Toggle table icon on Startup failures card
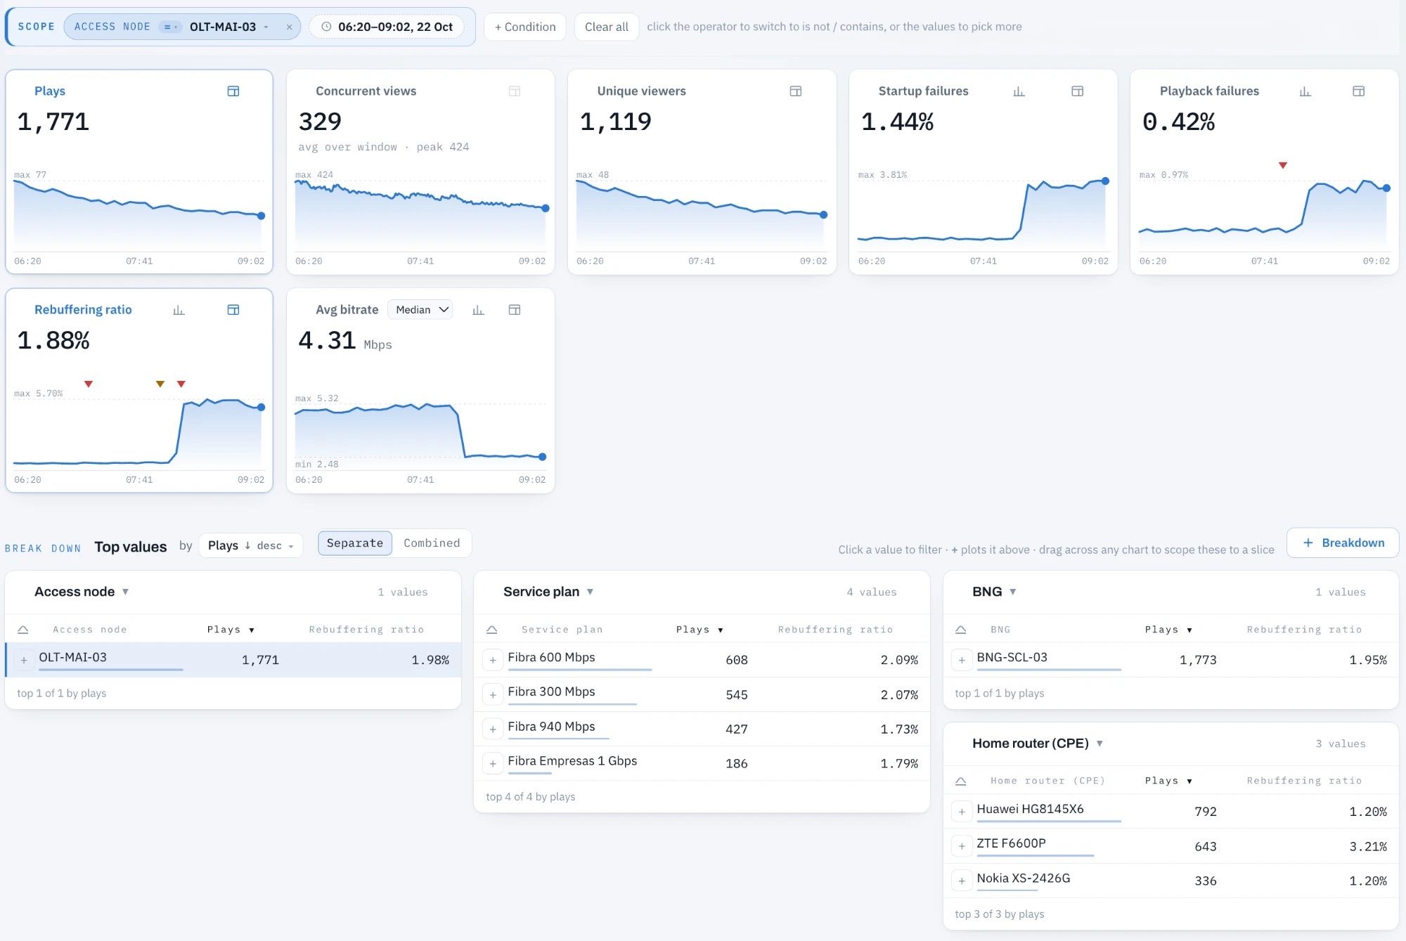 1077,91
